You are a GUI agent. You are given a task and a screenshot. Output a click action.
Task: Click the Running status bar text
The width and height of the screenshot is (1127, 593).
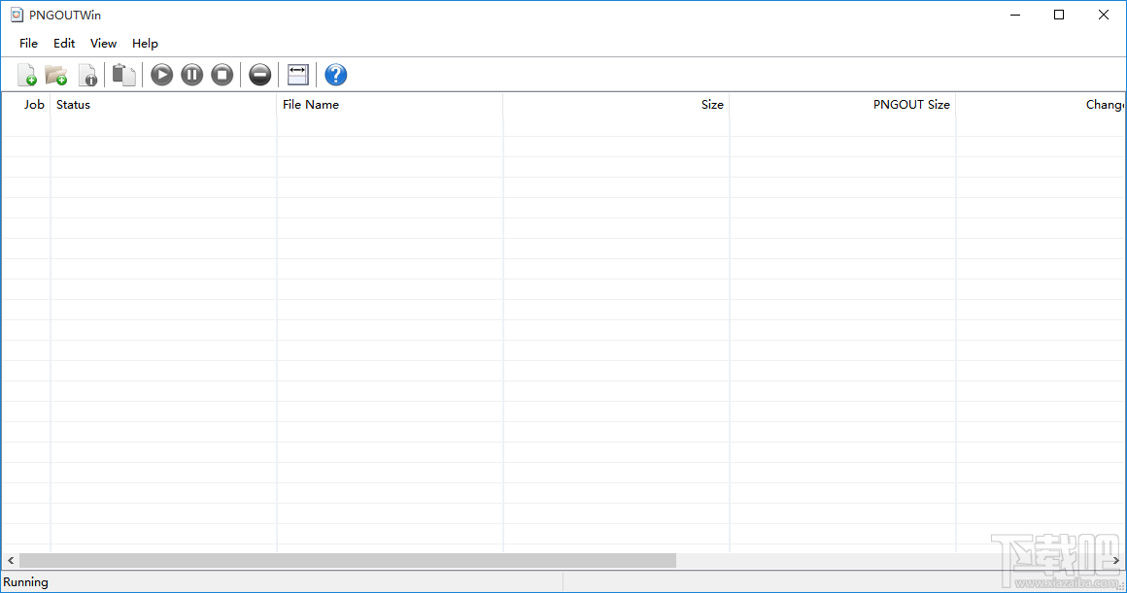click(26, 582)
